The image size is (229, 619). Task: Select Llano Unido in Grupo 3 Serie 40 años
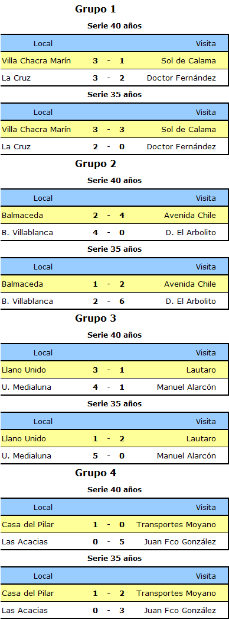(24, 370)
